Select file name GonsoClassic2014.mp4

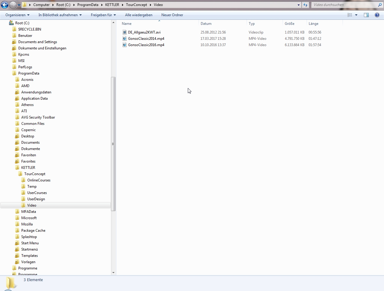click(x=146, y=39)
